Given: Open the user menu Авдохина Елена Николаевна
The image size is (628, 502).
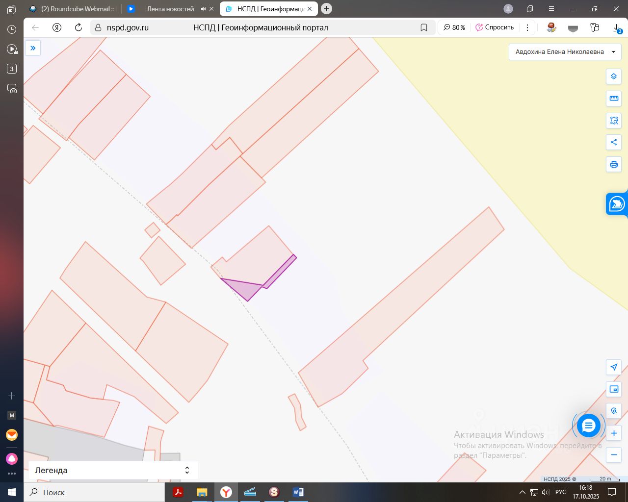Looking at the screenshot, I should point(565,51).
